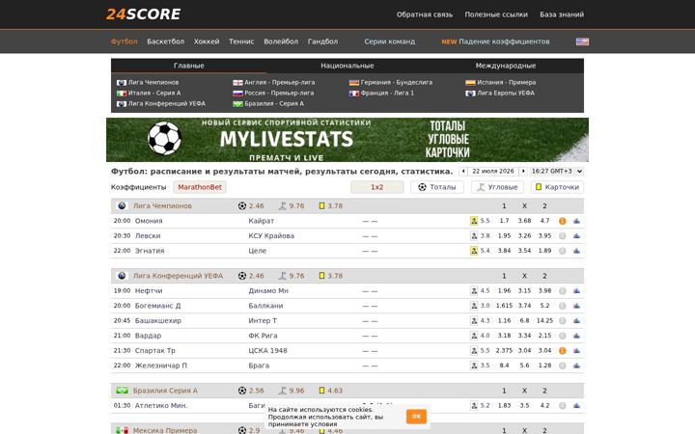Viewport: 695px width, 434px height.
Task: Click the Brazil flag beside Бразилия Серия А header
Action: pyautogui.click(x=122, y=391)
